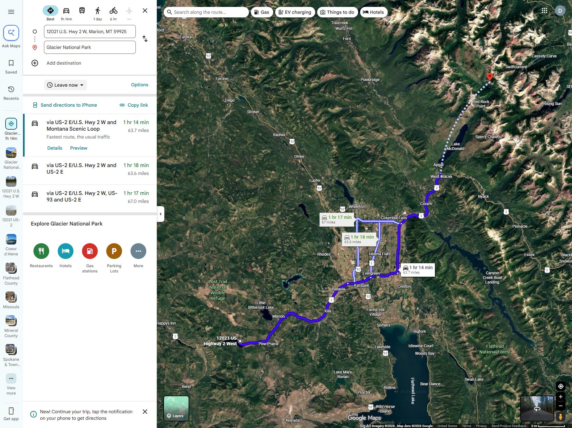Click the red destination pin on map

pyautogui.click(x=490, y=77)
